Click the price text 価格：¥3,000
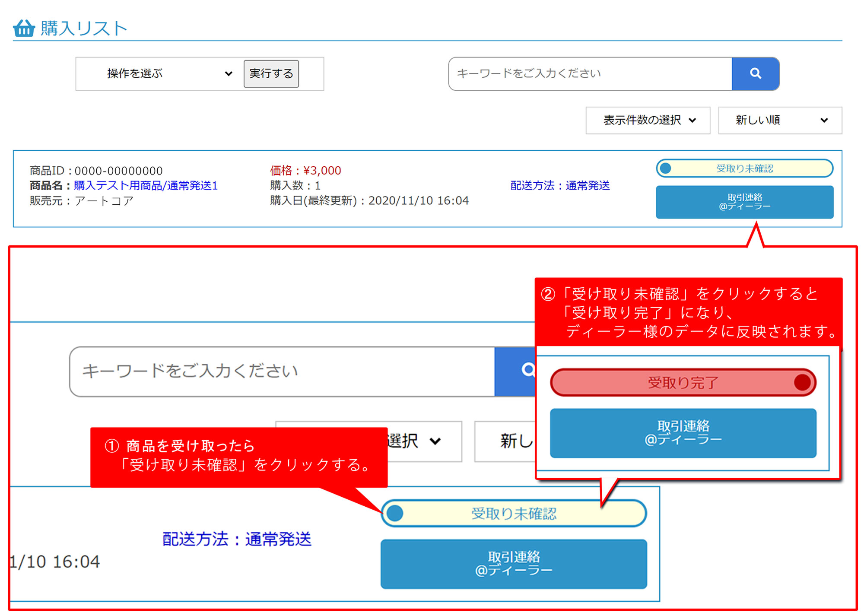This screenshot has height=616, width=864. click(x=305, y=170)
